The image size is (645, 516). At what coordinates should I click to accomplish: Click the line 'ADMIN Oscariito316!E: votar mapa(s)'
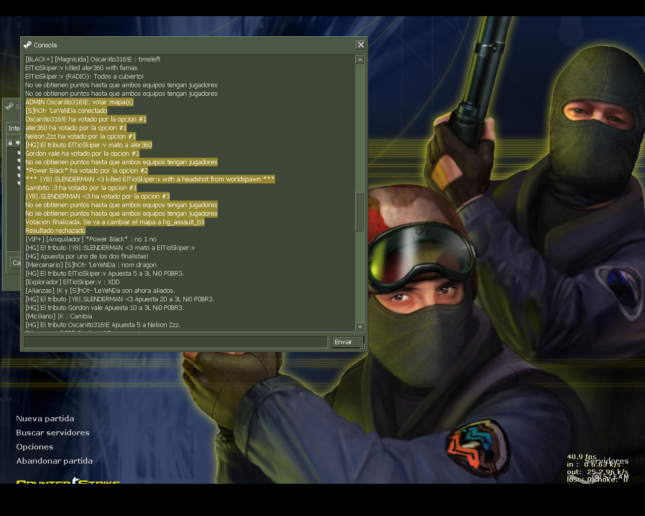coord(79,102)
